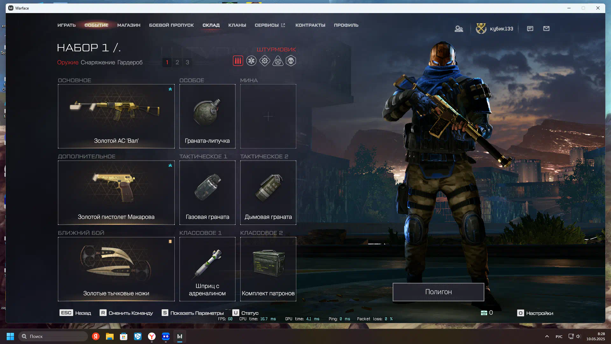Open File Explorer from taskbar

click(x=110, y=336)
